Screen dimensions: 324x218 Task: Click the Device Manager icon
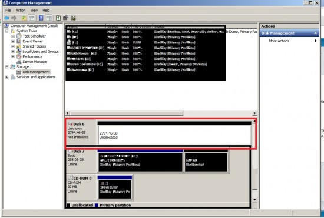(19, 62)
